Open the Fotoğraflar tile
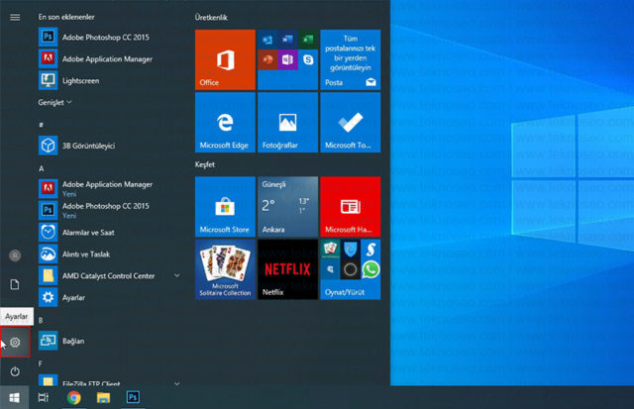 point(287,123)
